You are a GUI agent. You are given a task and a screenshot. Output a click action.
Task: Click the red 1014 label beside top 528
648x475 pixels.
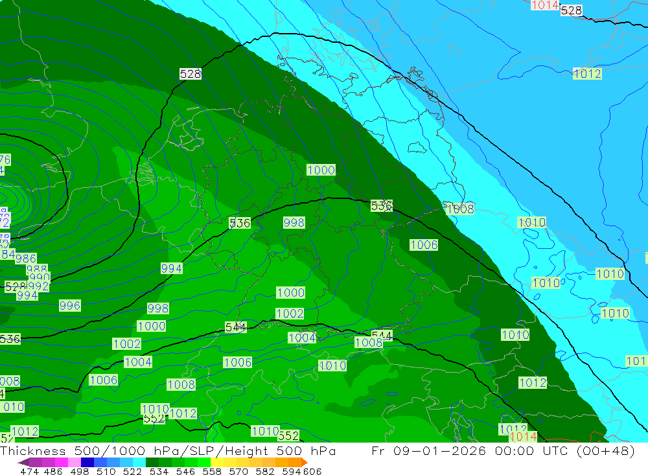click(545, 5)
